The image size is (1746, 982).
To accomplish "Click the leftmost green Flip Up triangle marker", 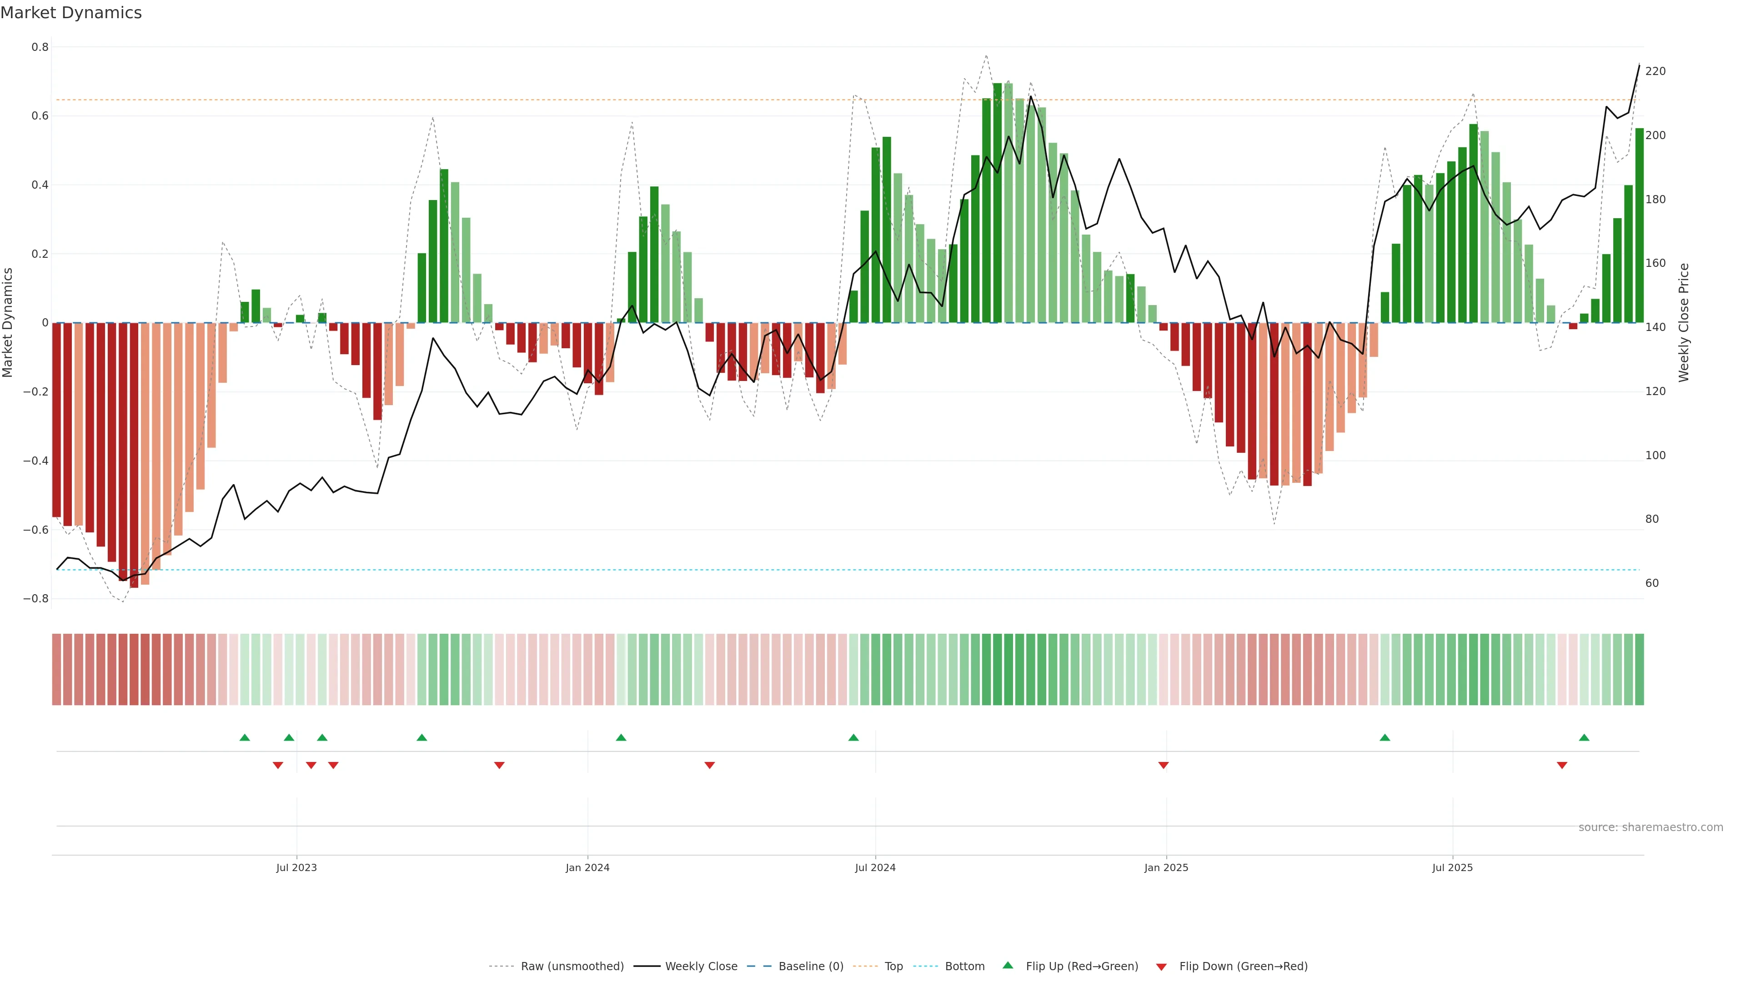I will [x=245, y=737].
